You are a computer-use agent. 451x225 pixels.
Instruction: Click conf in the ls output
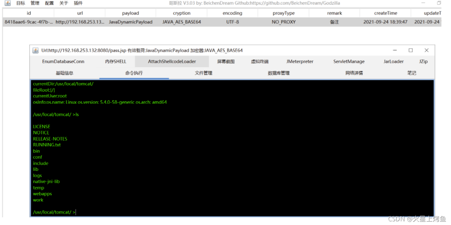coord(37,157)
